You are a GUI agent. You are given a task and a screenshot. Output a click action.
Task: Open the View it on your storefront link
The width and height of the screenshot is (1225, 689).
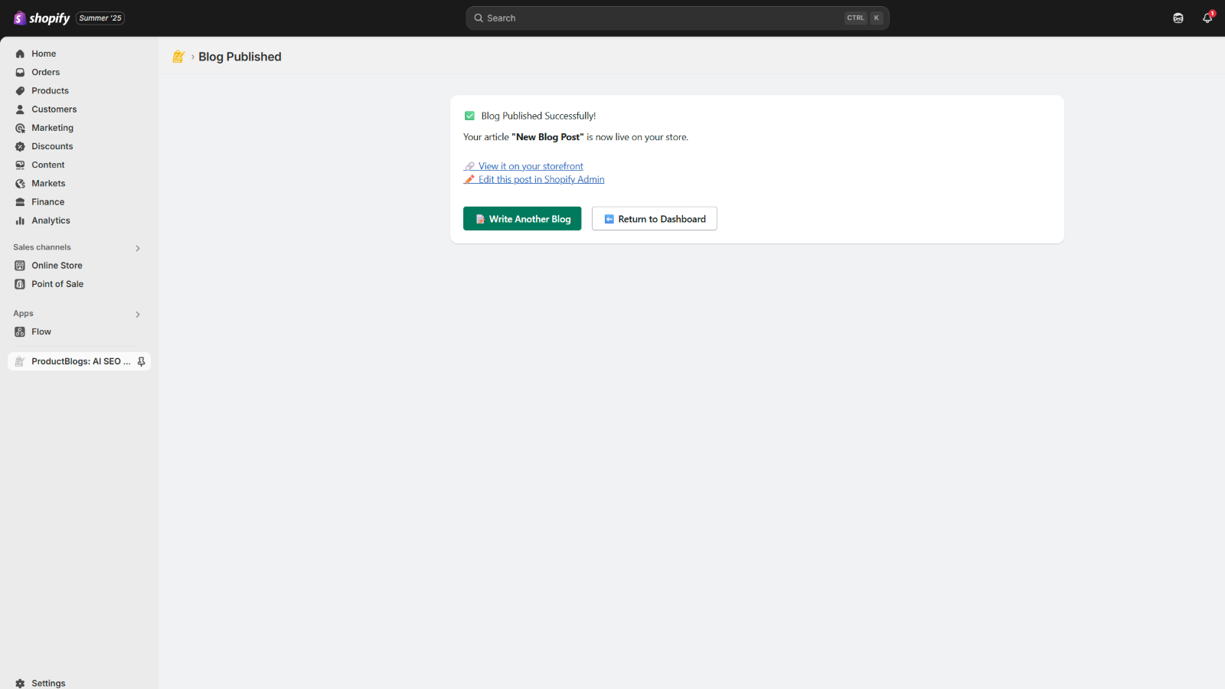pos(530,165)
